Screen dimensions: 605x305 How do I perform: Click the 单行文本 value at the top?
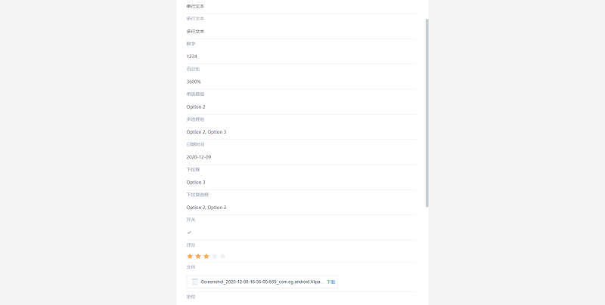point(195,6)
